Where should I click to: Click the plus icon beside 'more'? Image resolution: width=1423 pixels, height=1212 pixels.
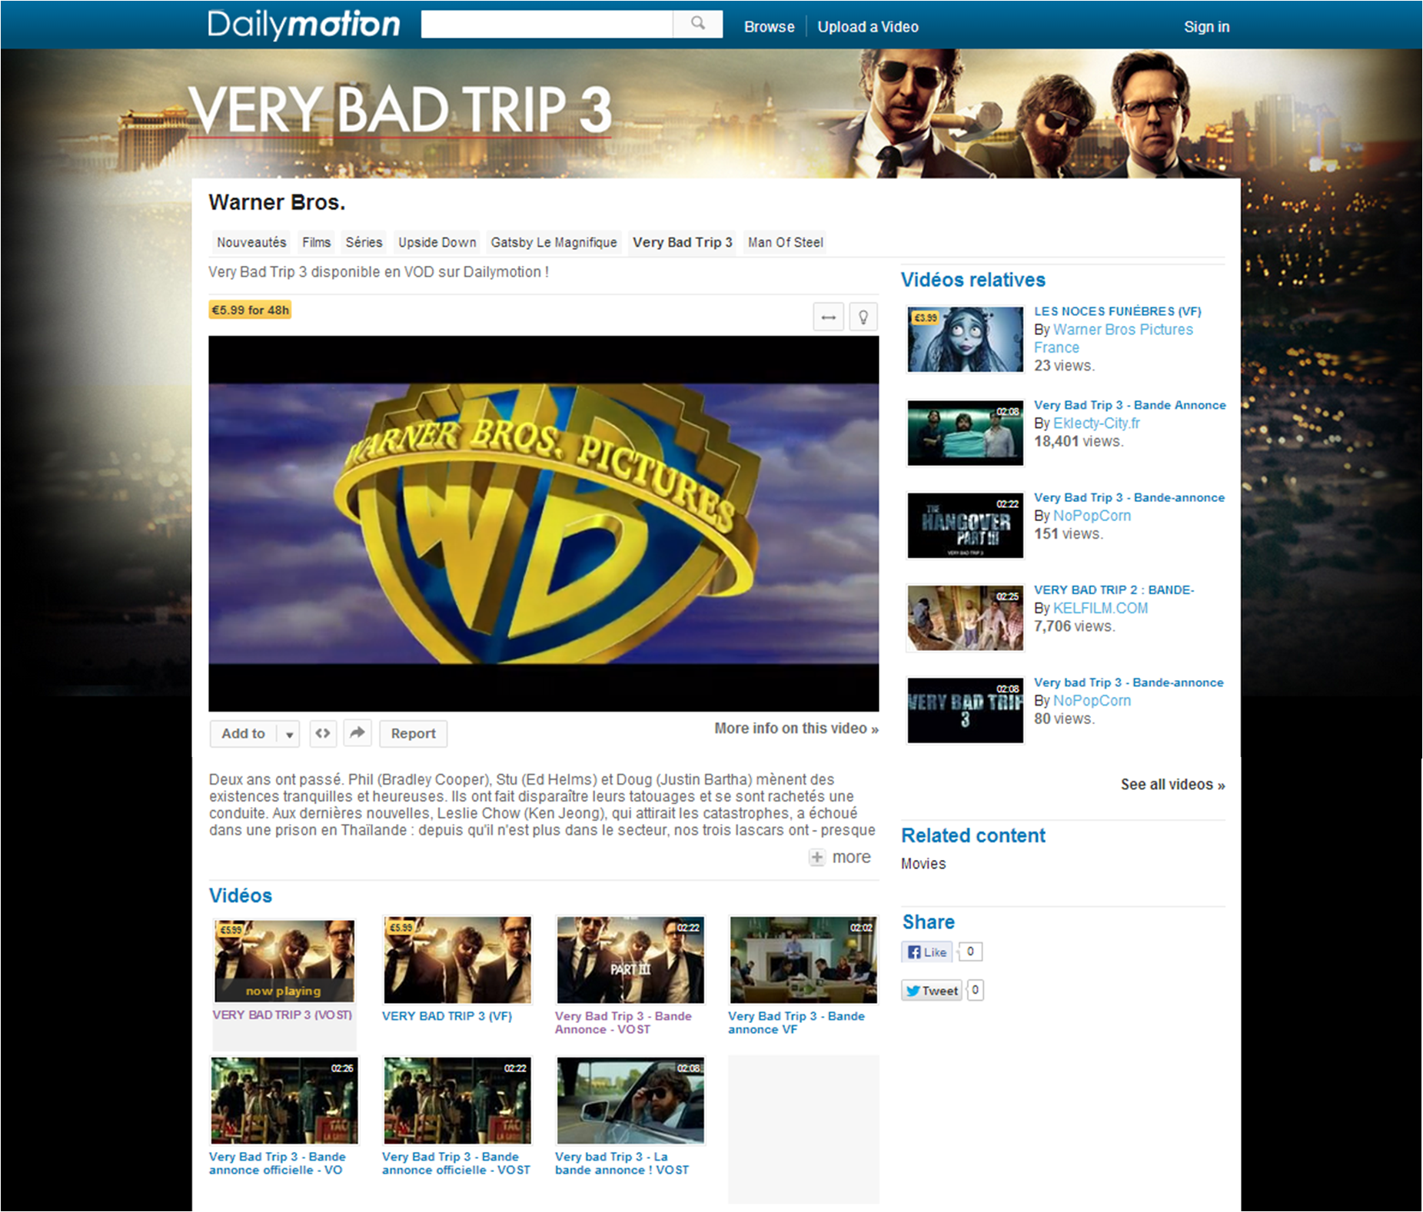tap(816, 856)
